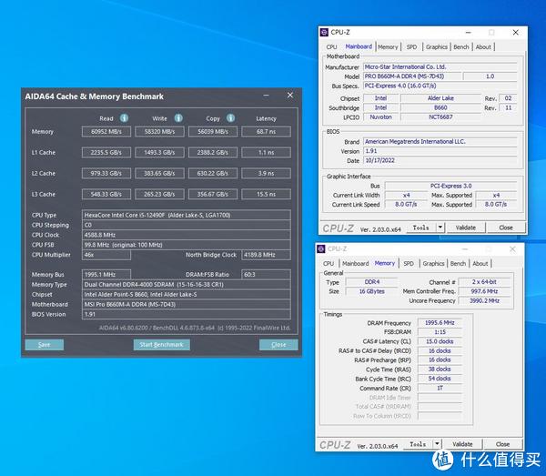Image resolution: width=546 pixels, height=476 pixels.
Task: Click Bank Cycle Time value 54 clocks
Action: coord(440,379)
